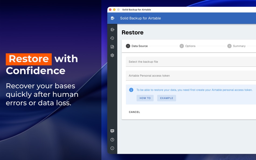
Task: Click the blue info icon in the notice banner
Action: tap(131, 90)
